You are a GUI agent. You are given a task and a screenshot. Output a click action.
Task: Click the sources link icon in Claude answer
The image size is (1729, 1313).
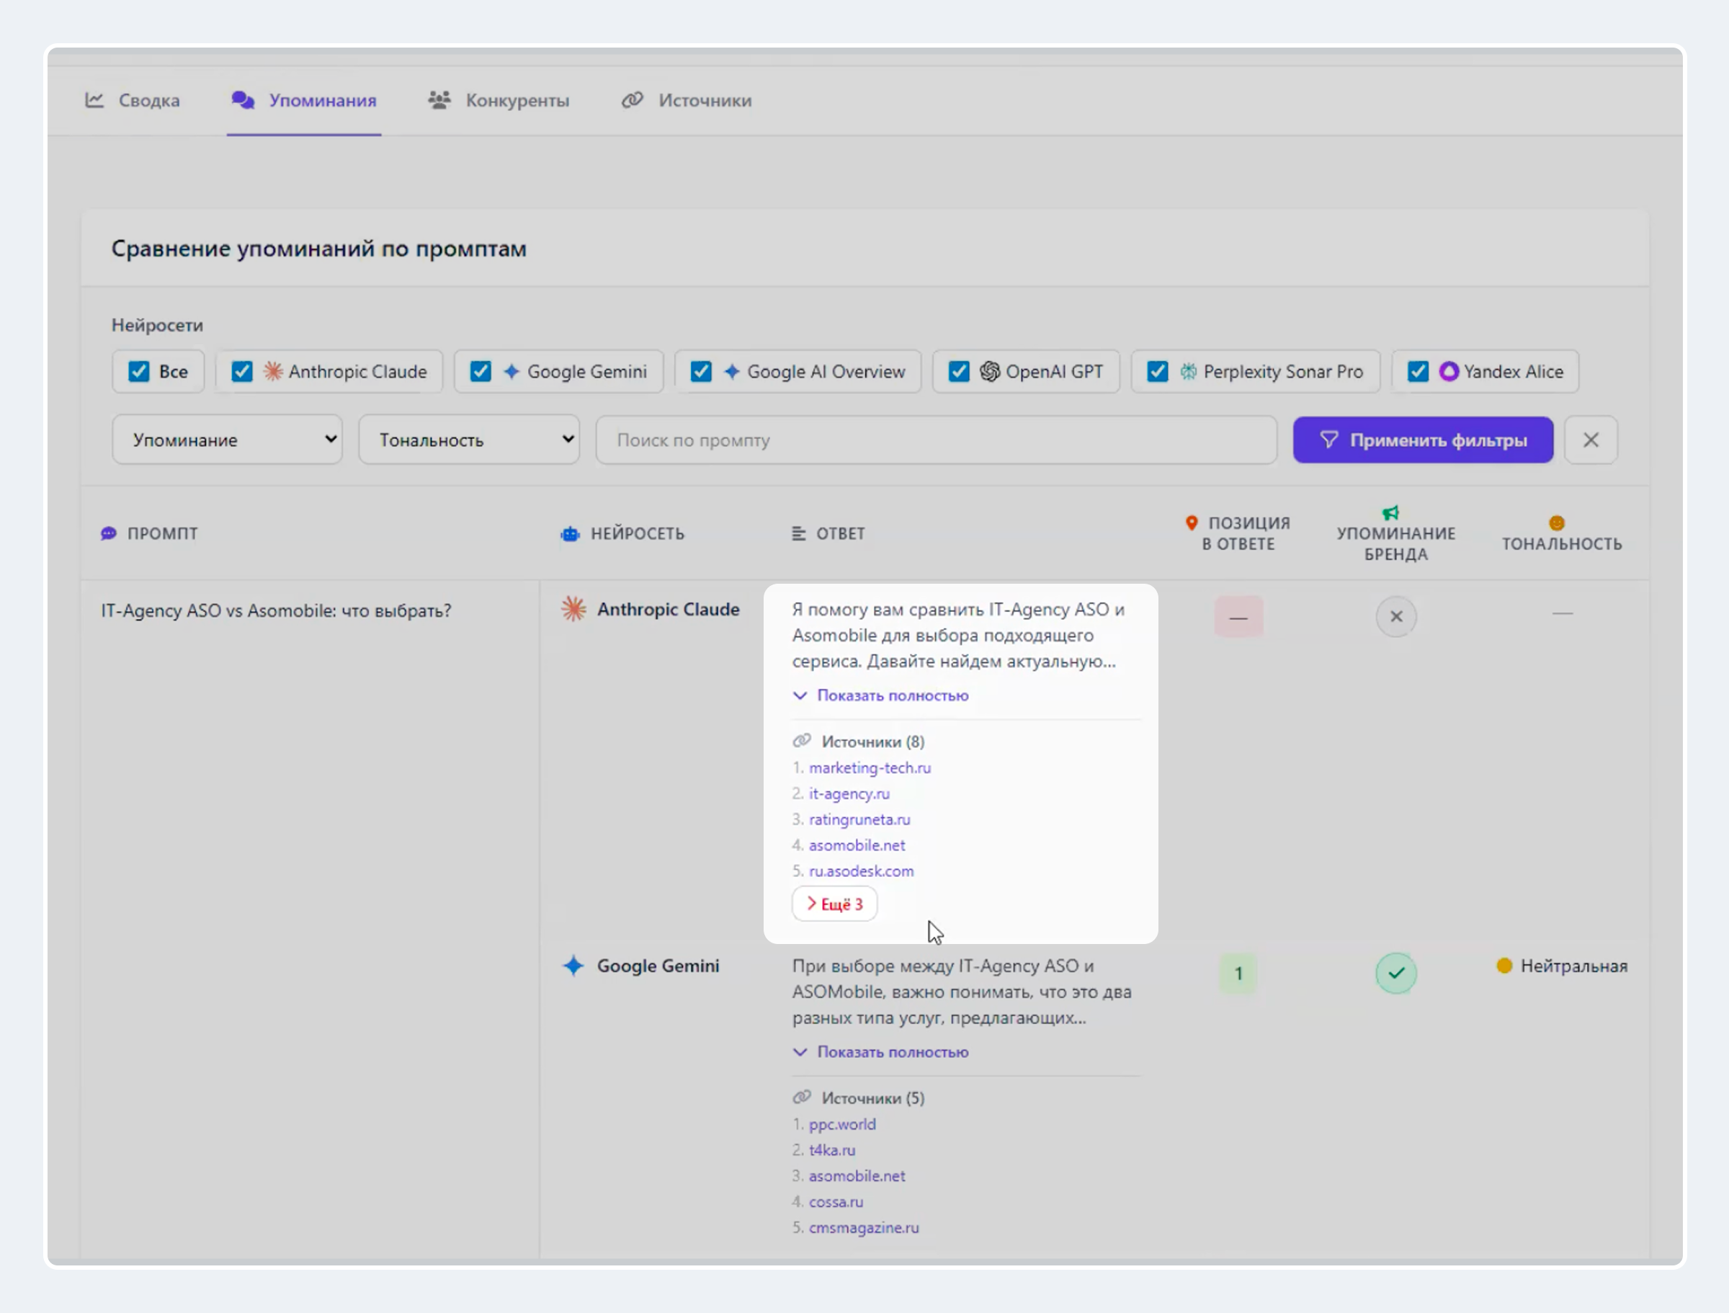tap(802, 742)
